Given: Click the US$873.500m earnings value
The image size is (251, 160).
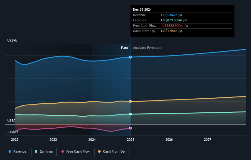Looking at the screenshot, I should [172, 20].
